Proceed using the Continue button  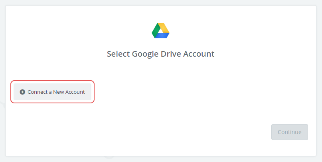pos(289,132)
